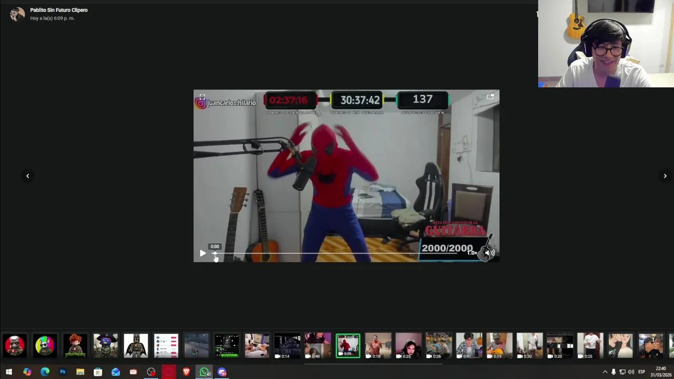Open picture-in-picture from video corner

490,97
